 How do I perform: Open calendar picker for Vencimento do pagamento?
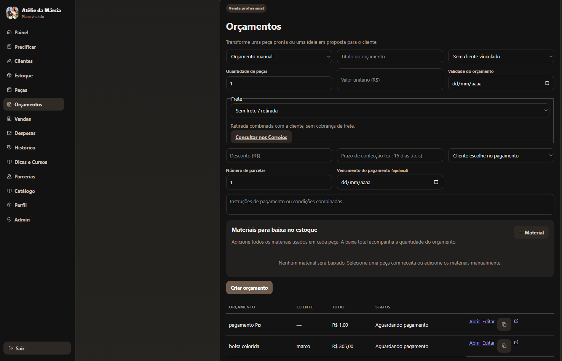pos(436,182)
